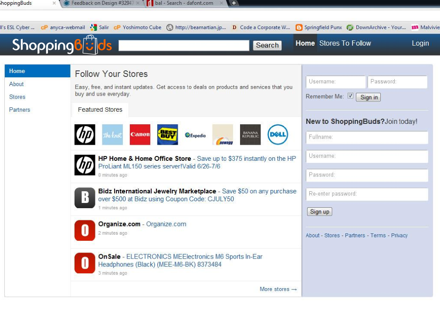Switch to the Featured Stores tab
This screenshot has height=329, width=440.
pos(100,110)
